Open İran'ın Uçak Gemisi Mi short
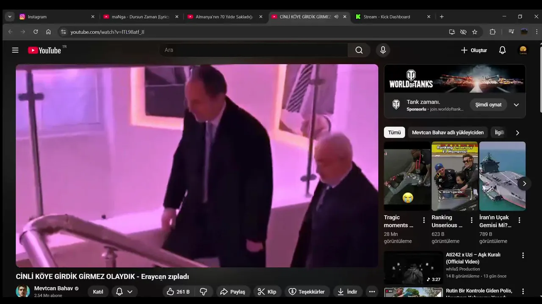The image size is (542, 304). tap(502, 176)
